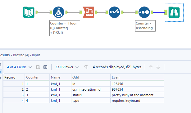The width and height of the screenshot is (191, 113).
Task: Click the Record column header
Action: [14, 77]
